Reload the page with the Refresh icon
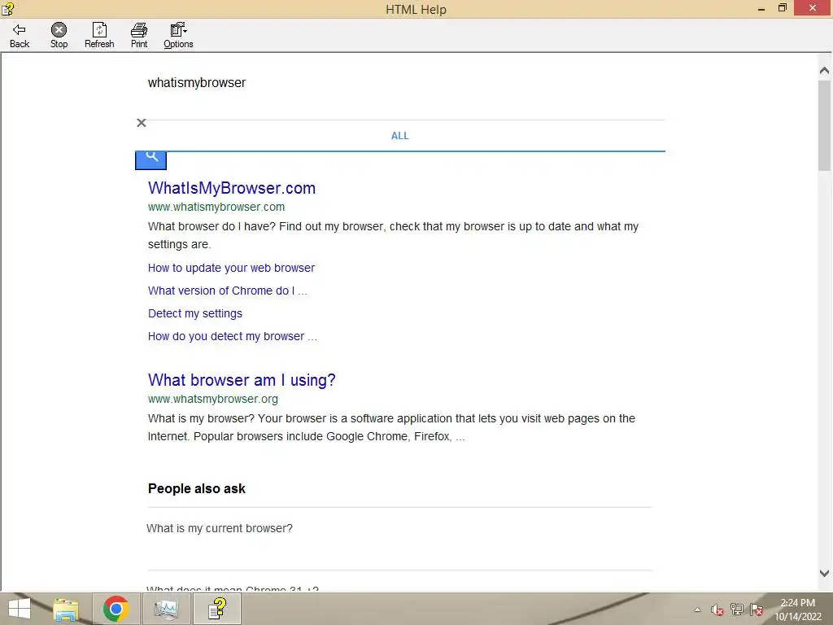The width and height of the screenshot is (833, 625). [99, 36]
